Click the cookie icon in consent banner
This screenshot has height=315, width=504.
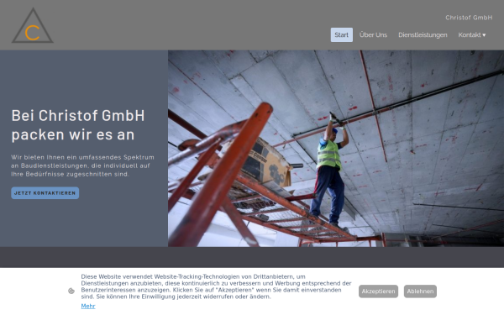(71, 291)
